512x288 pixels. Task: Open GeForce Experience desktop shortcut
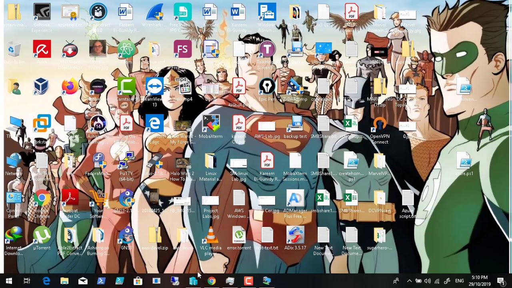click(42, 12)
